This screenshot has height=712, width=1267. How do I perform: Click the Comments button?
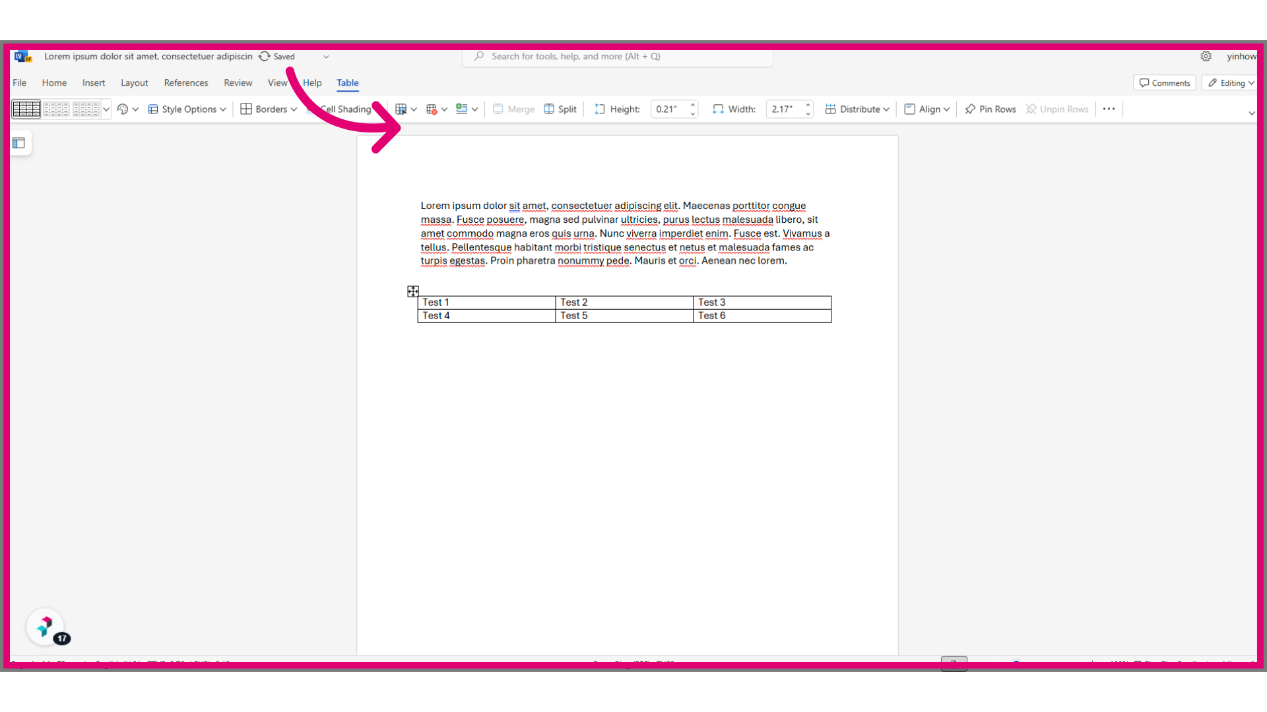click(x=1165, y=83)
